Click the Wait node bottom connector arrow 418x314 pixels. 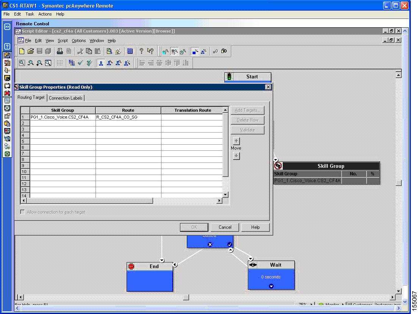click(x=271, y=286)
